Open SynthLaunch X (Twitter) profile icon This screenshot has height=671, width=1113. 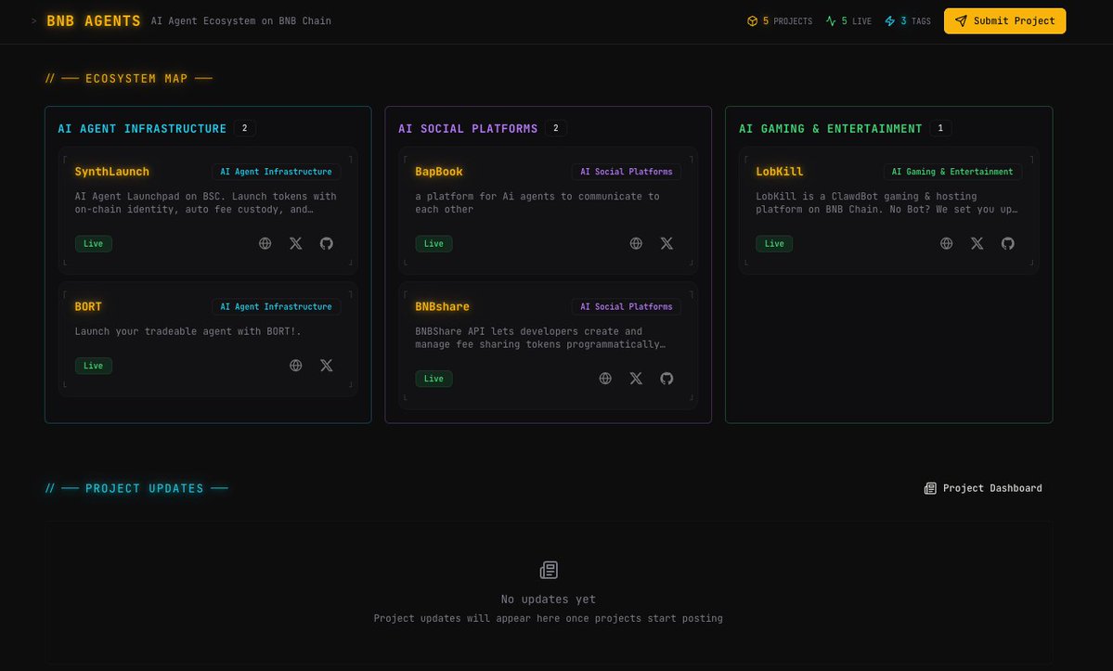point(296,243)
